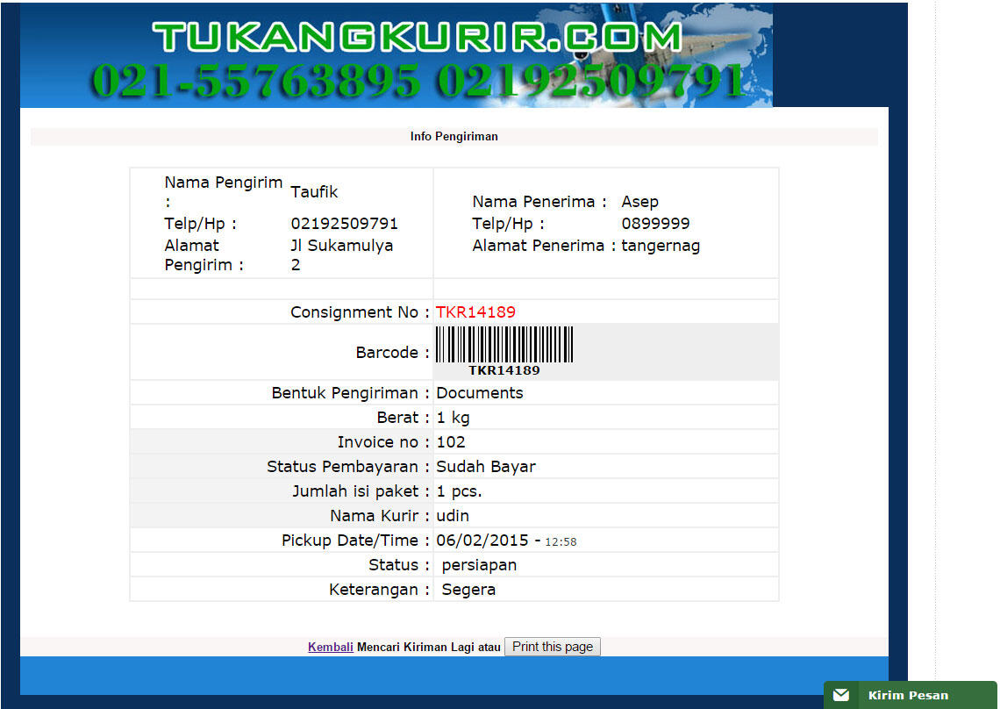The image size is (1000, 709).
Task: Click the invoice number 102
Action: click(451, 442)
